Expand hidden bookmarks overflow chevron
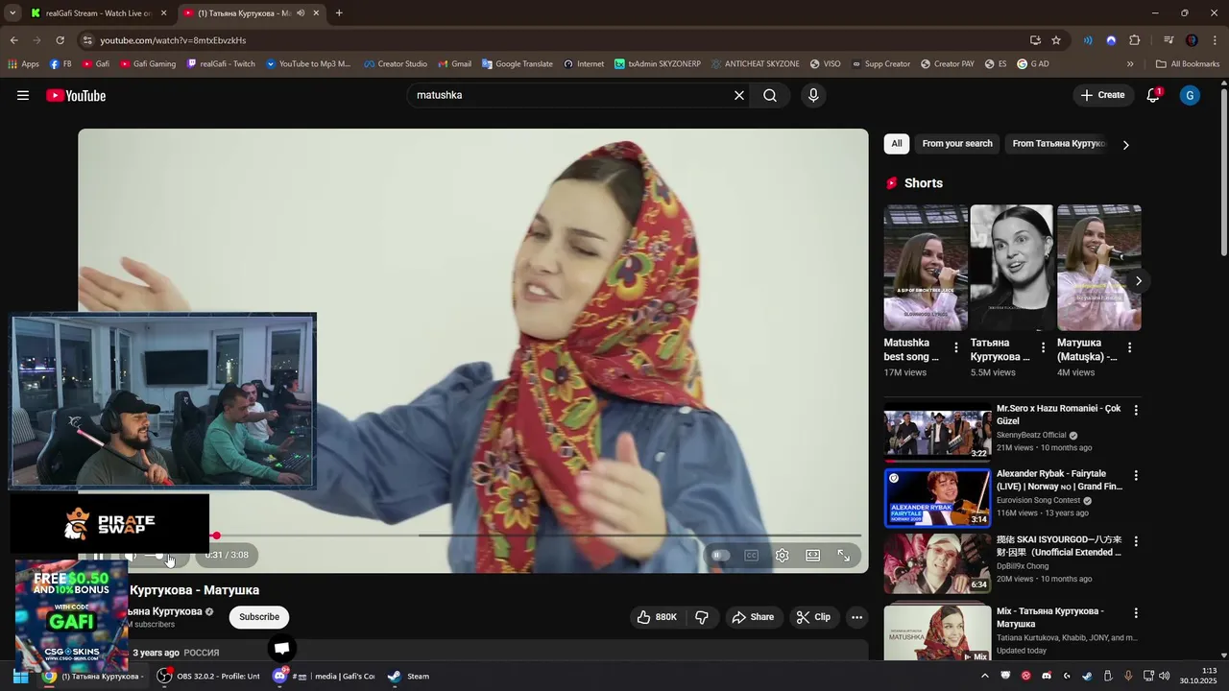 pos(1130,64)
